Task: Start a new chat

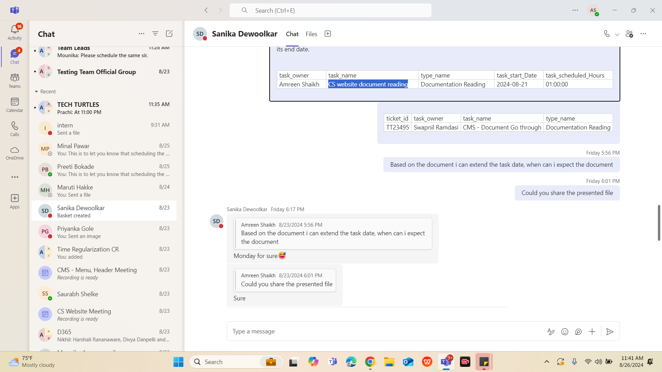Action: [169, 33]
